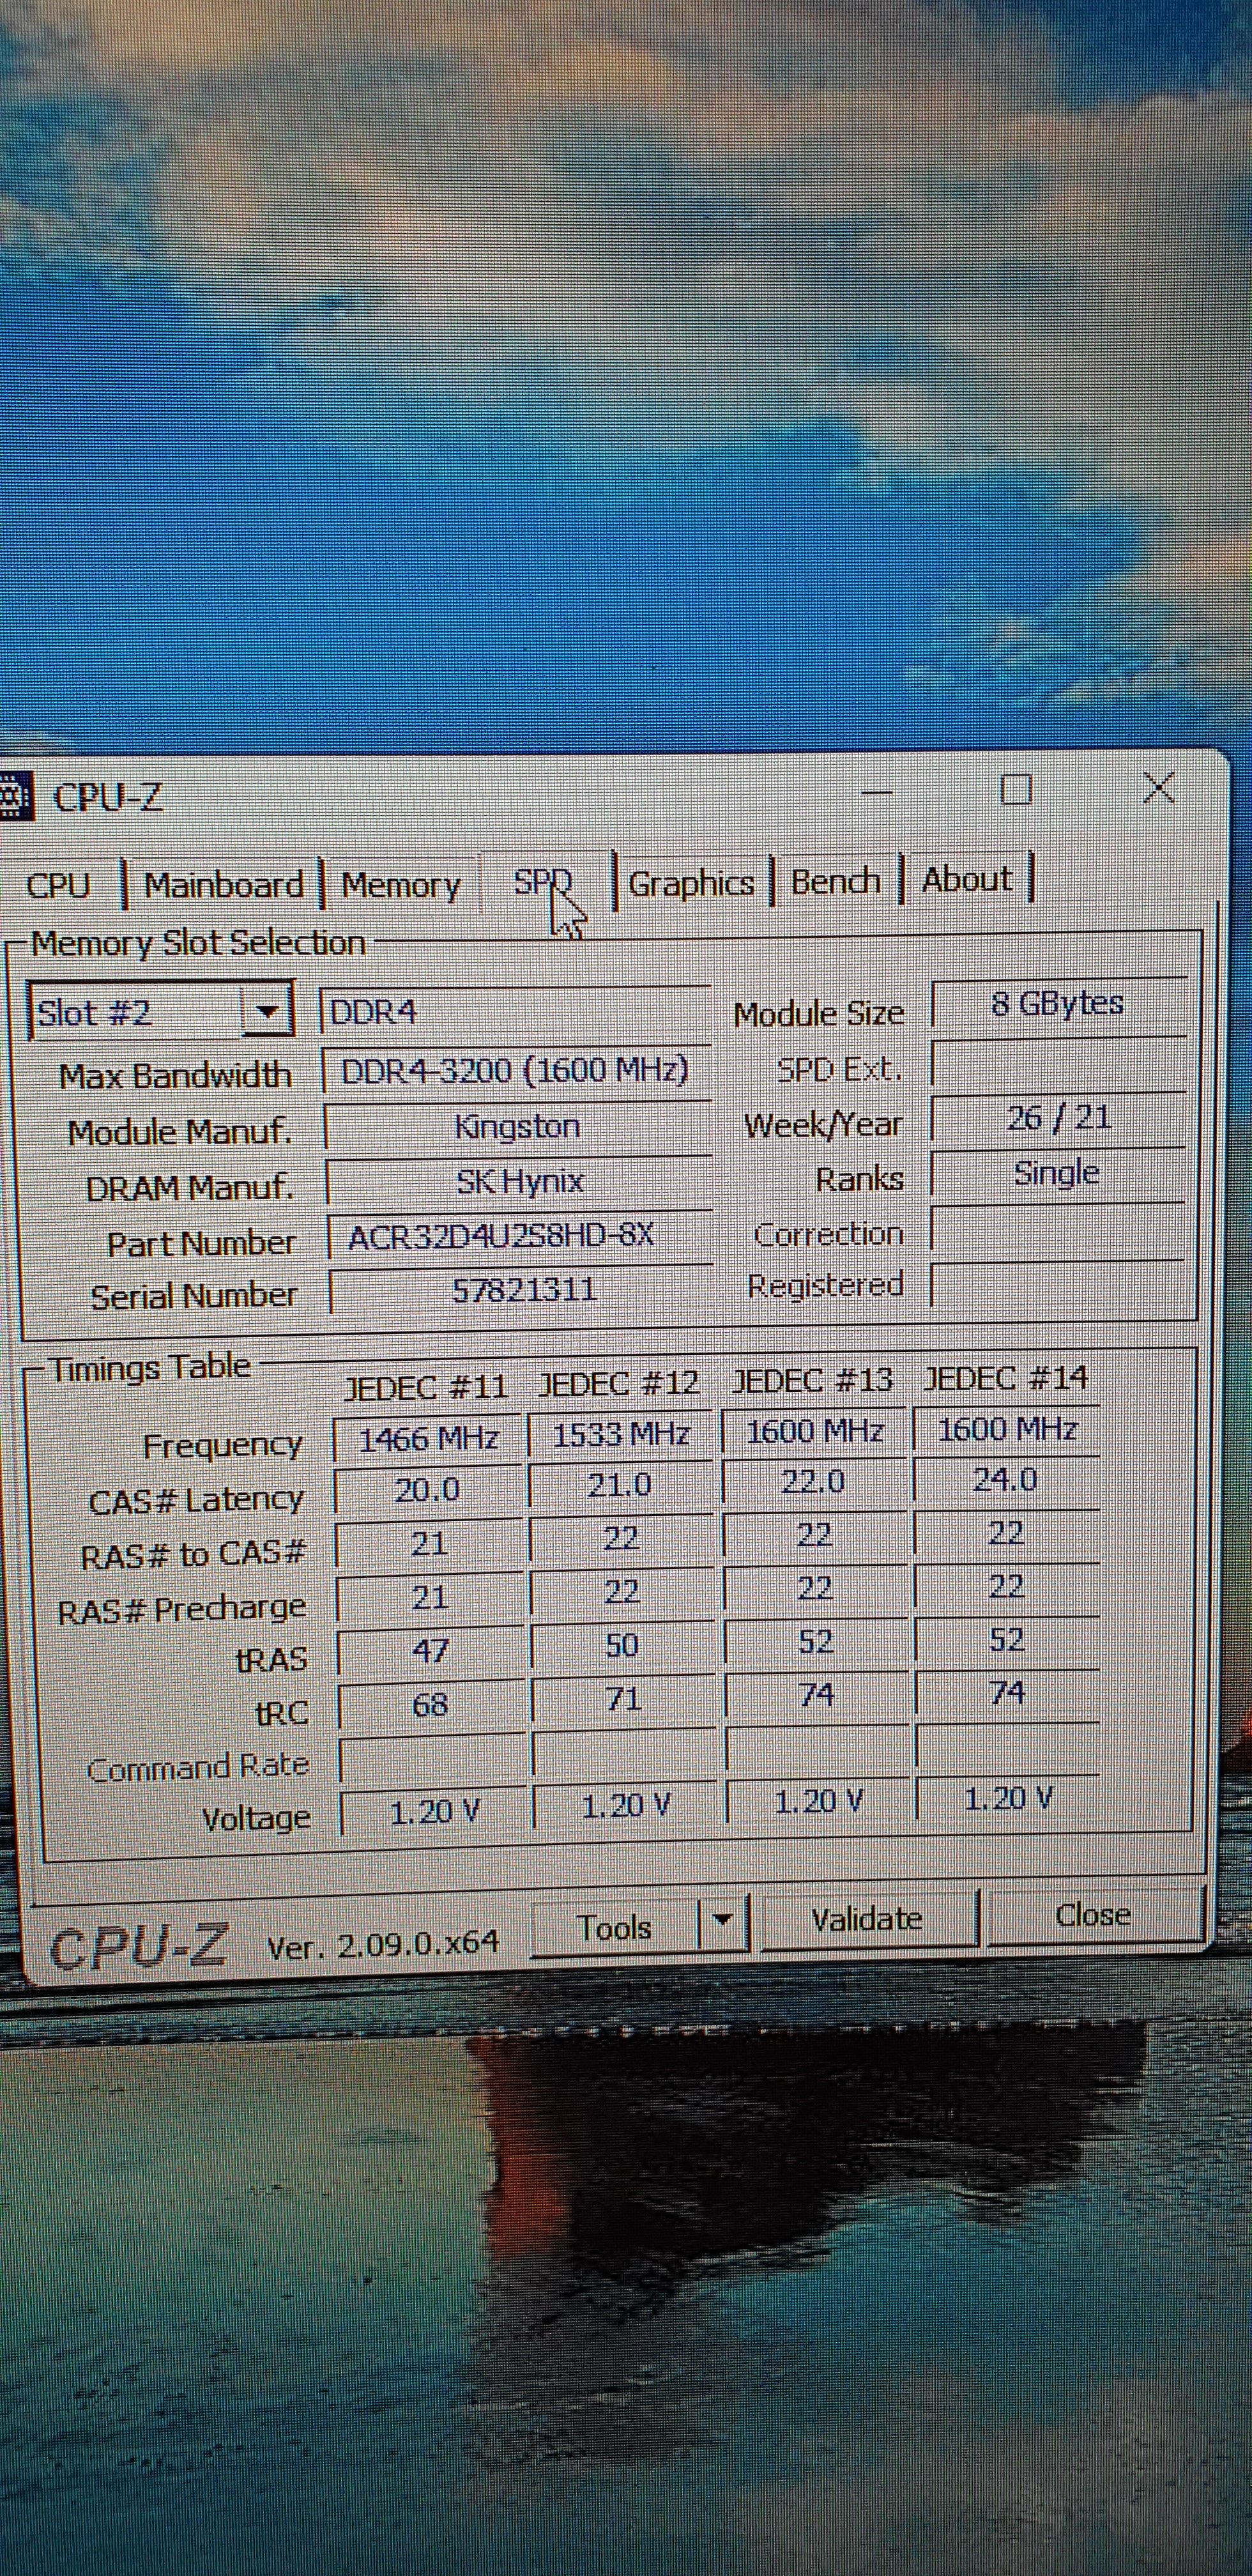Minimize the CPU-Z window
Viewport: 1252px width, 2576px height.
click(877, 793)
